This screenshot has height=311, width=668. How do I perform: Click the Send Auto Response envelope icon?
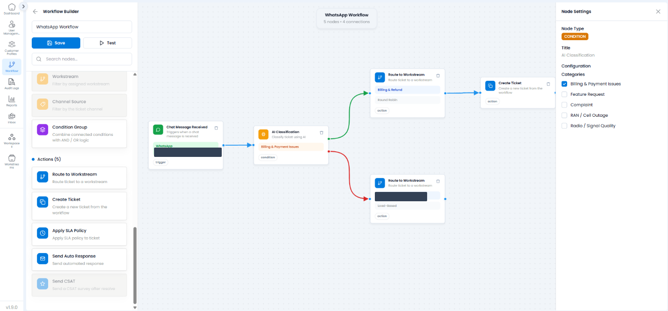(42, 258)
